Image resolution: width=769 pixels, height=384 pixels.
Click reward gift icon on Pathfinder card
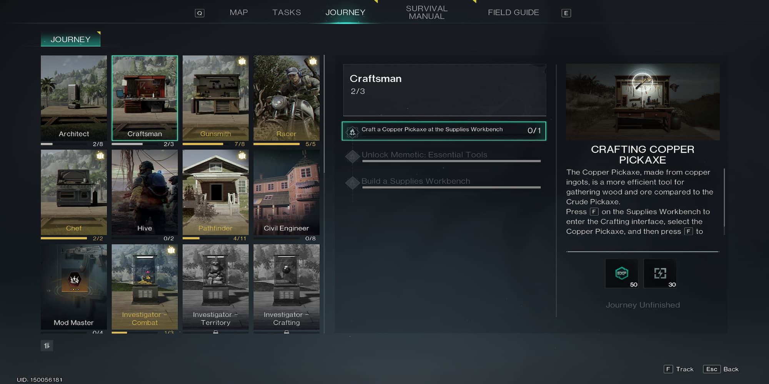tap(242, 156)
